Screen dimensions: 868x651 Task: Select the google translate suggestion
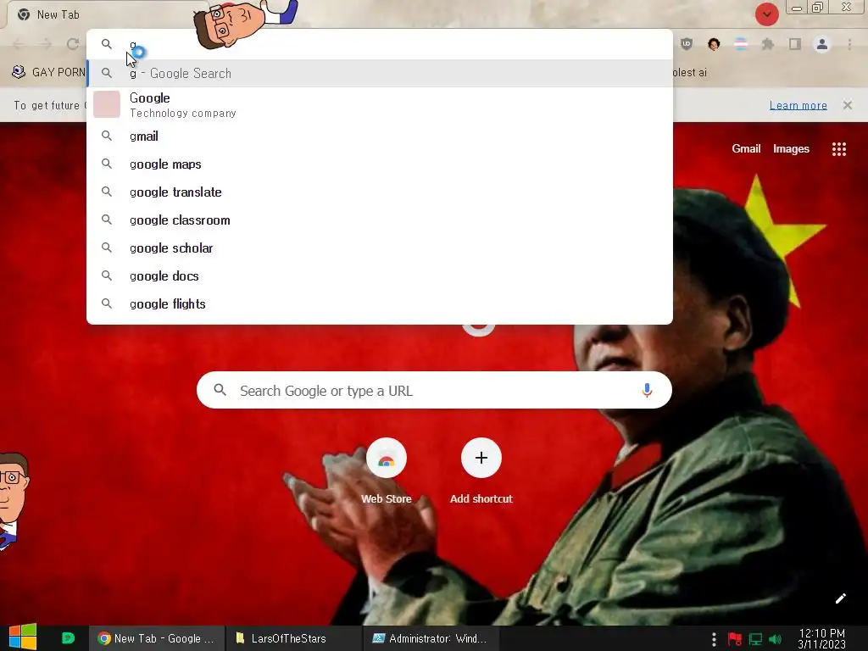pyautogui.click(x=380, y=192)
